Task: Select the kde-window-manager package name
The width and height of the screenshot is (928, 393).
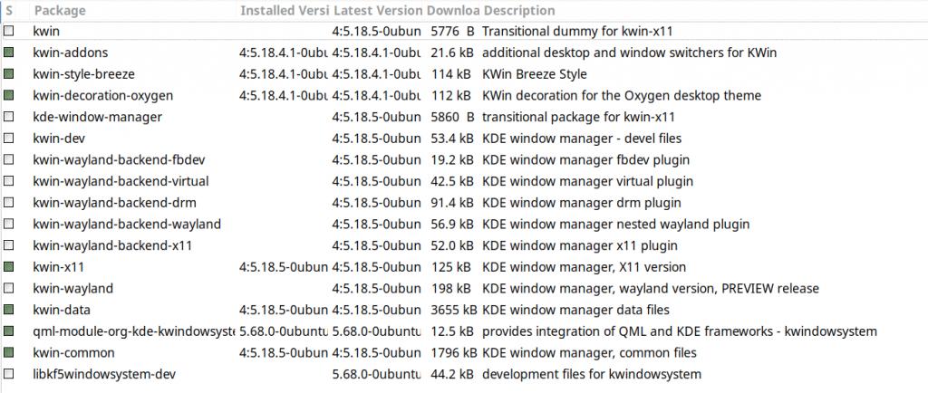Action: point(97,117)
